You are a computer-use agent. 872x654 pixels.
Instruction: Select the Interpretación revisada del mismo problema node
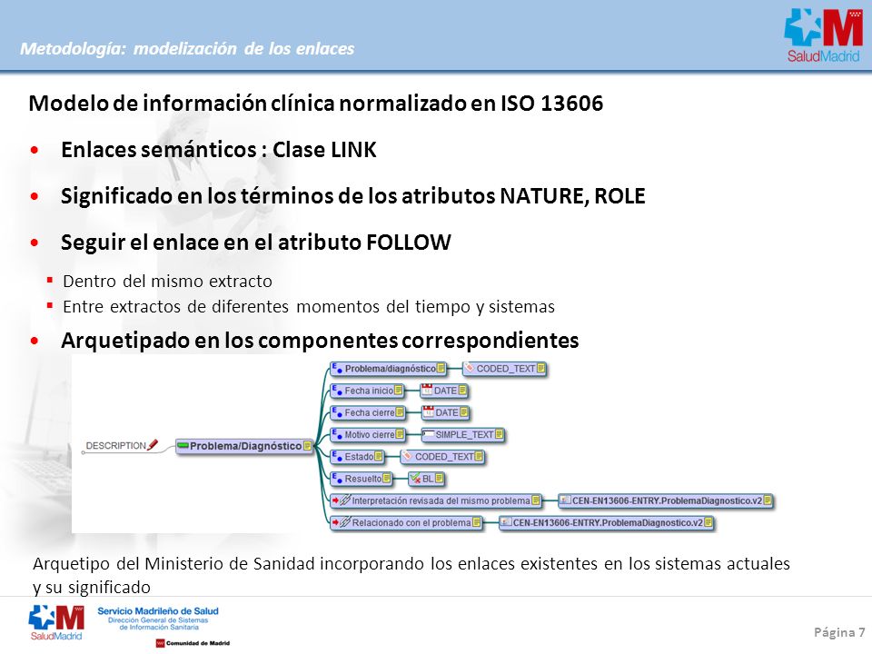[x=436, y=500]
